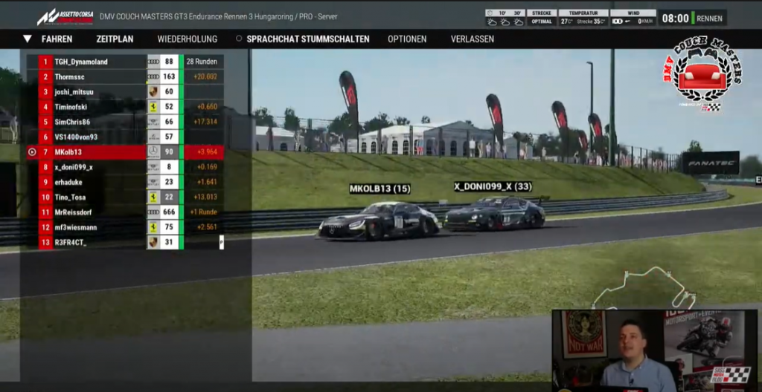The image size is (762, 392).
Task: Select driver x_doni099_x in standings
Action: click(x=74, y=167)
